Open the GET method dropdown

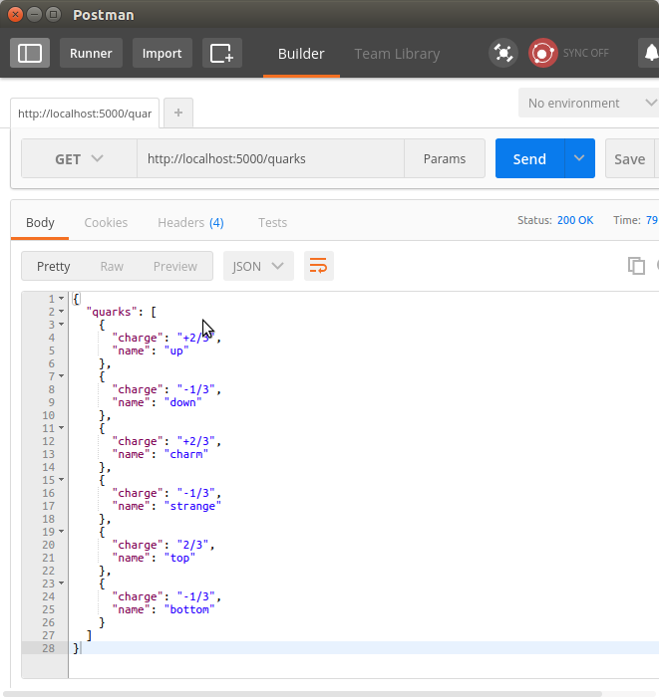[x=79, y=158]
